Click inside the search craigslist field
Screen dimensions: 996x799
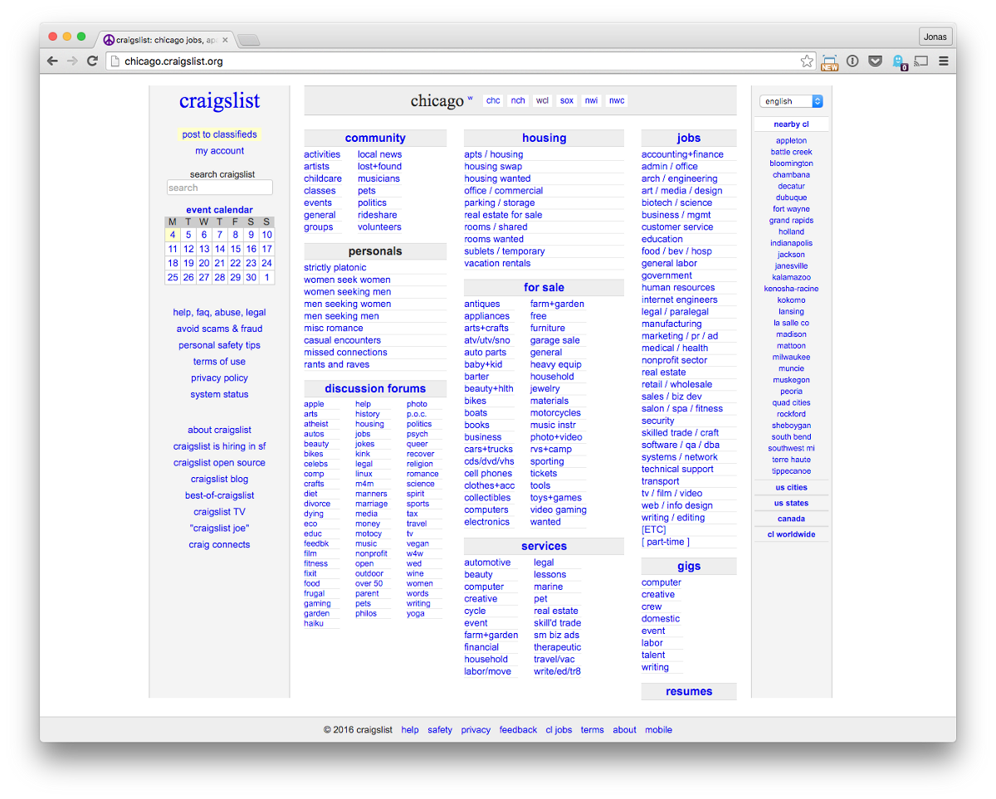(219, 188)
